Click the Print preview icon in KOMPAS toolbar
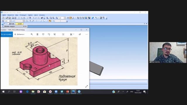This screenshot has width=187, height=105. (13, 18)
